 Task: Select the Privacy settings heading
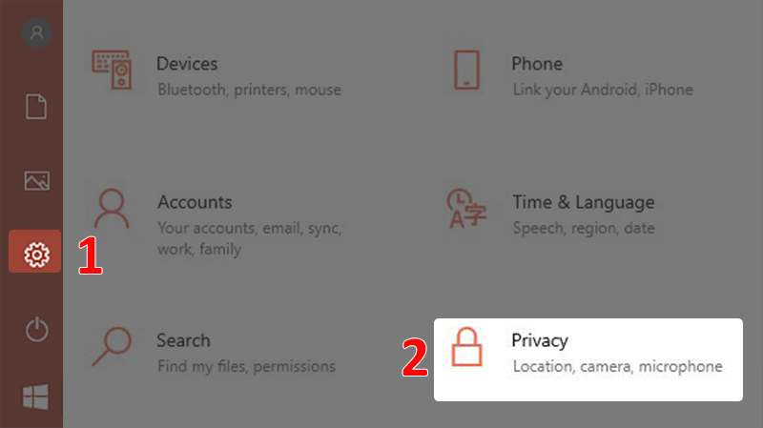[x=540, y=340]
